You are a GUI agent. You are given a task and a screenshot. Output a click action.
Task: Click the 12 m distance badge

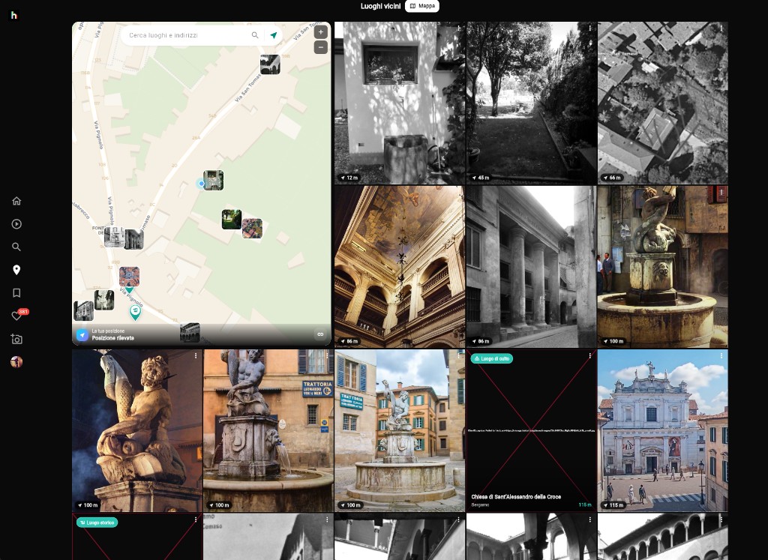pyautogui.click(x=349, y=178)
